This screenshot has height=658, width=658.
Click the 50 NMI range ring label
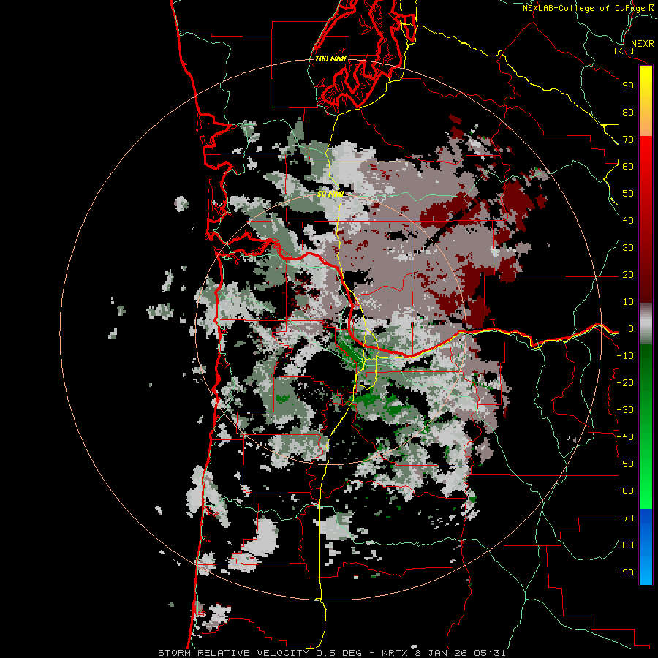click(330, 194)
